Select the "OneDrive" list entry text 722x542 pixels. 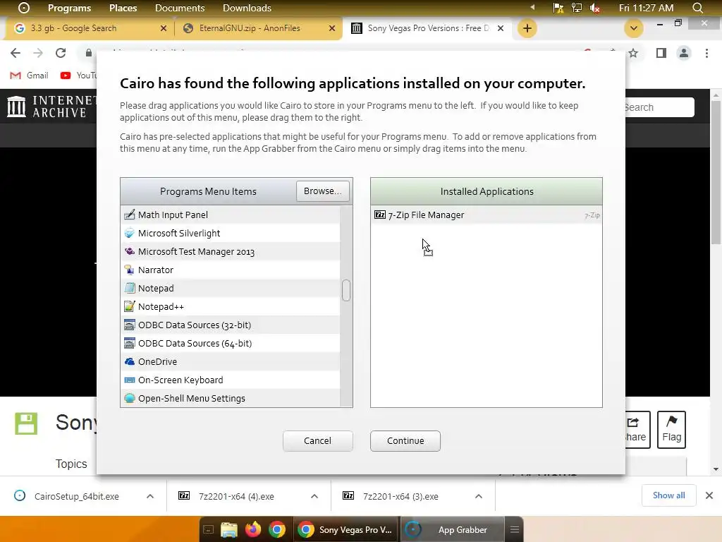pyautogui.click(x=157, y=362)
